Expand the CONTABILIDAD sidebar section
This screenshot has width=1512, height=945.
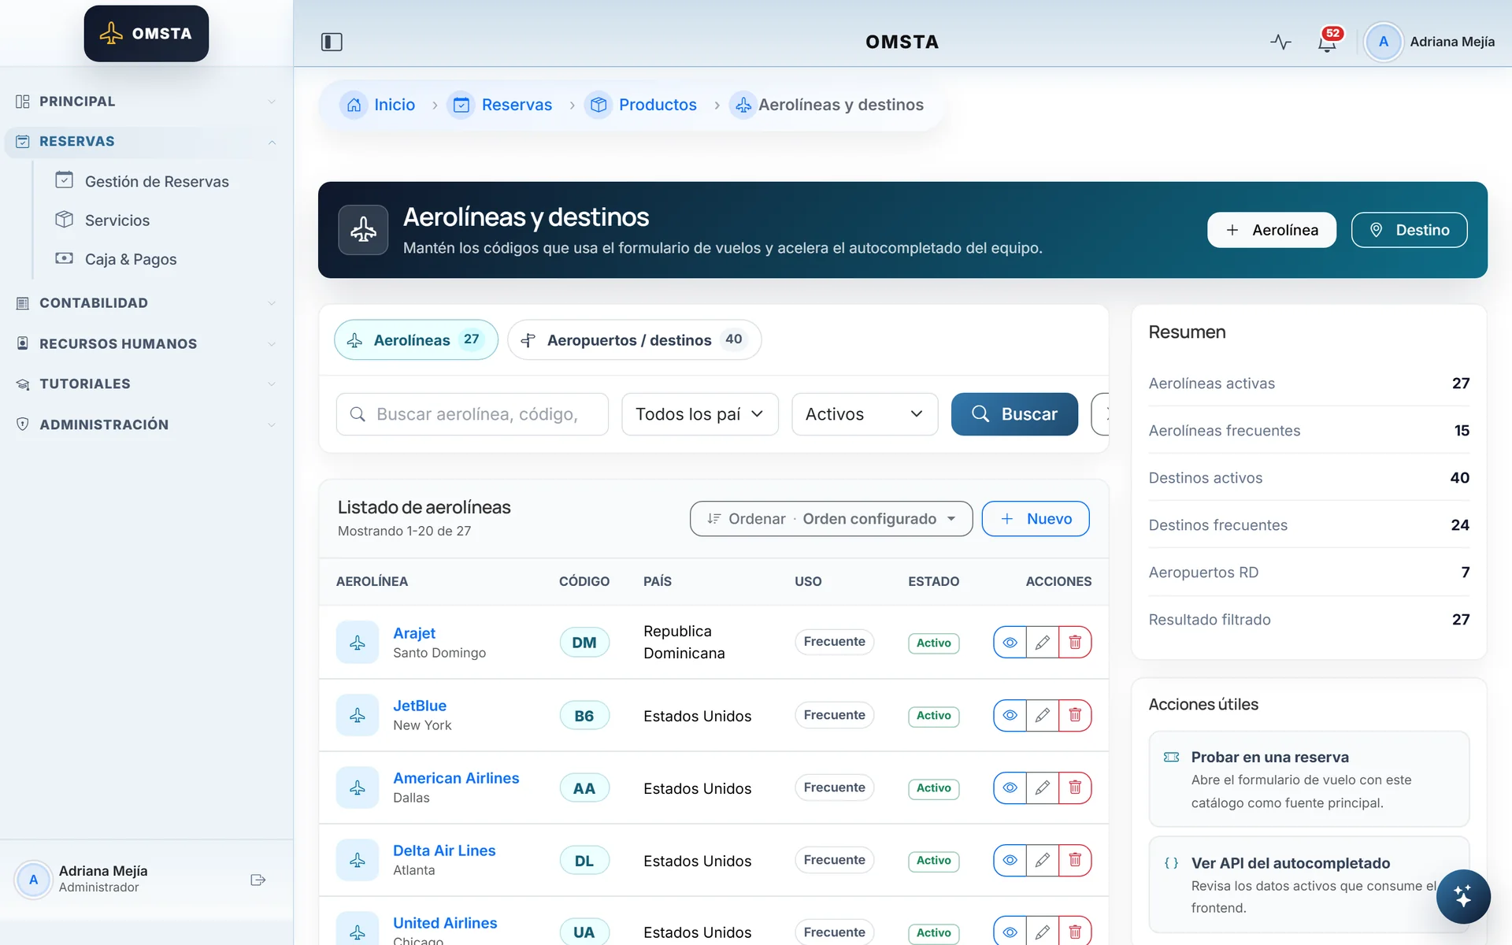[146, 303]
